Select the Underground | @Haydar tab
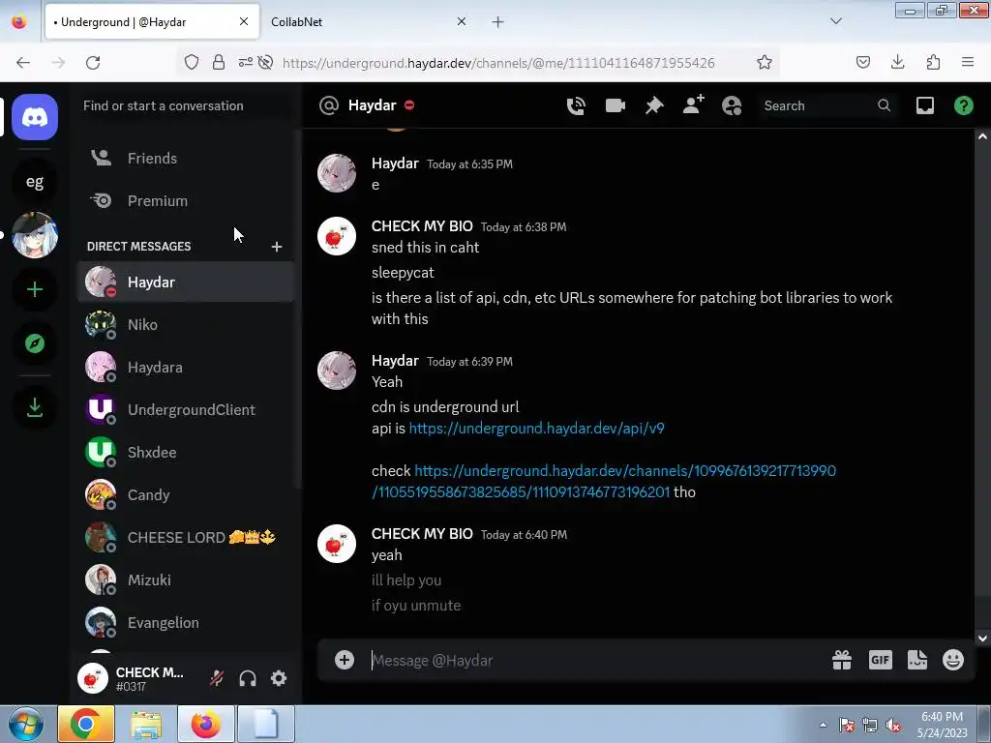Image resolution: width=991 pixels, height=743 pixels. tap(152, 21)
